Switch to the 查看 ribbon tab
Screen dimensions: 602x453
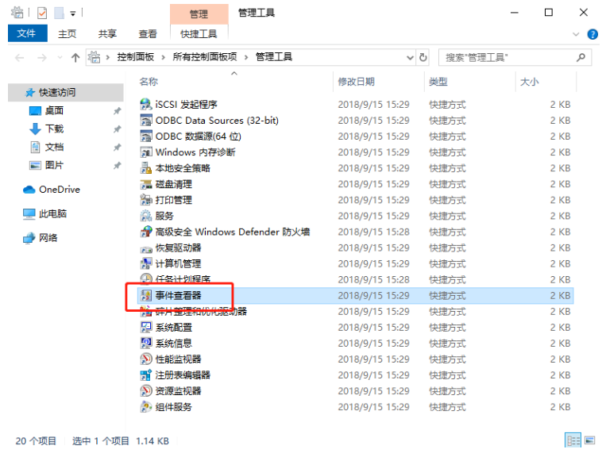point(148,33)
